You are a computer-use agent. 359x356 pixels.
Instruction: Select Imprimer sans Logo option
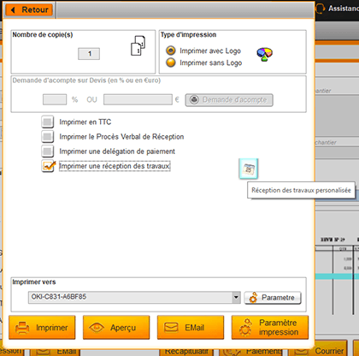(x=171, y=62)
